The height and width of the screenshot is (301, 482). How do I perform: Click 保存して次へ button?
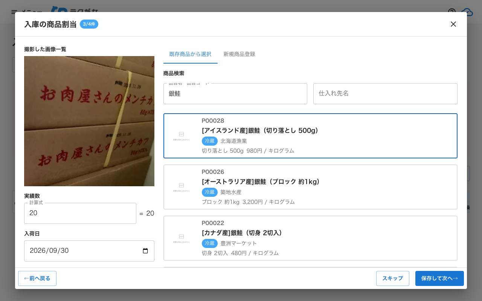click(x=439, y=278)
